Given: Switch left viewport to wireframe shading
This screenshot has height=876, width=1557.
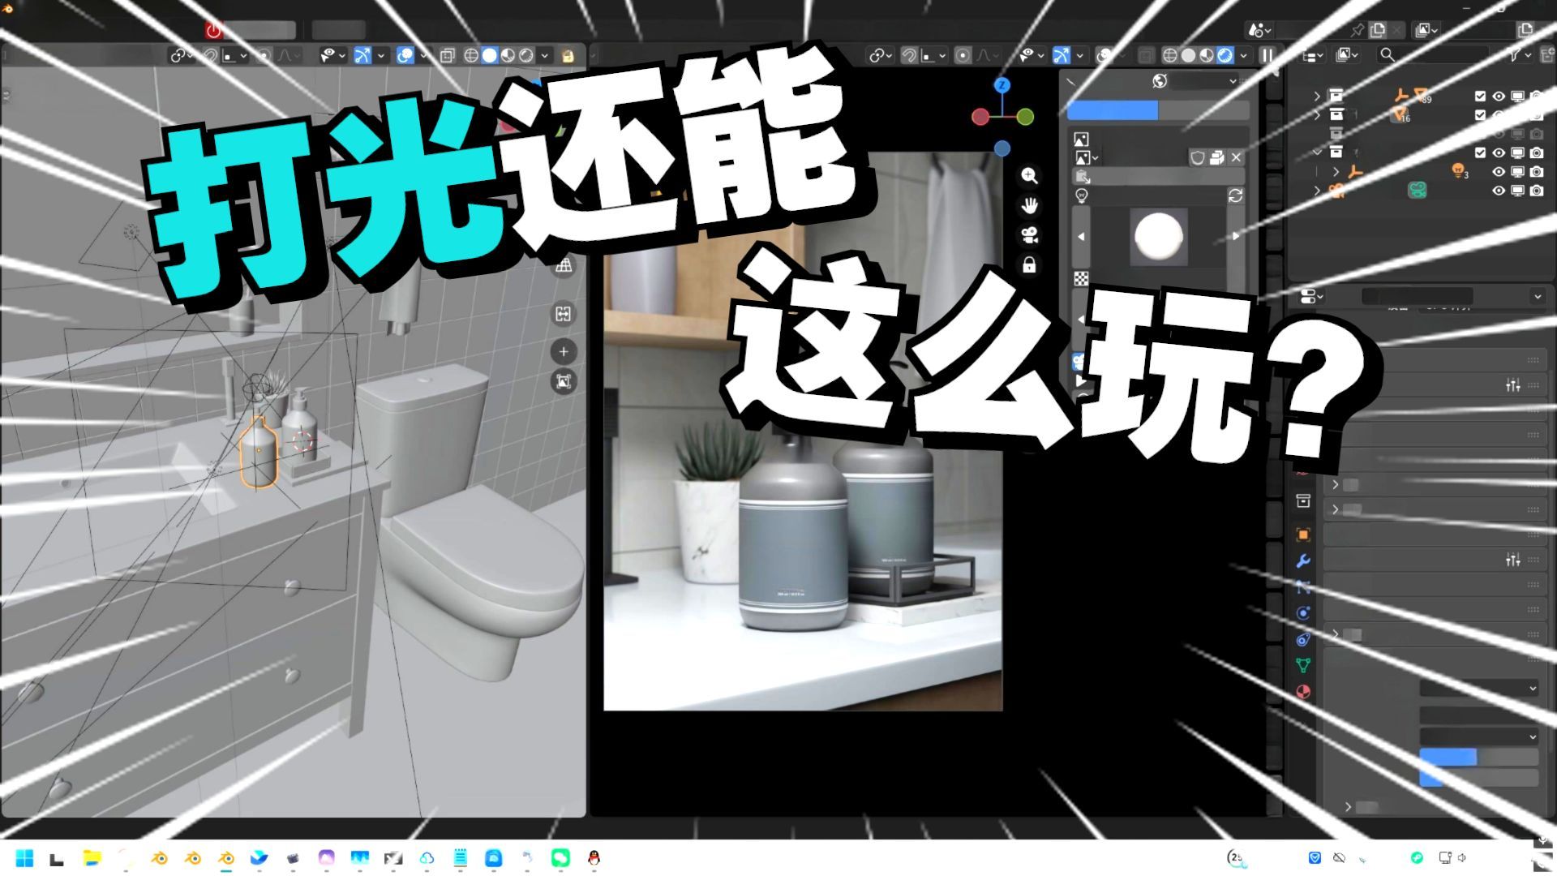Looking at the screenshot, I should (x=471, y=55).
